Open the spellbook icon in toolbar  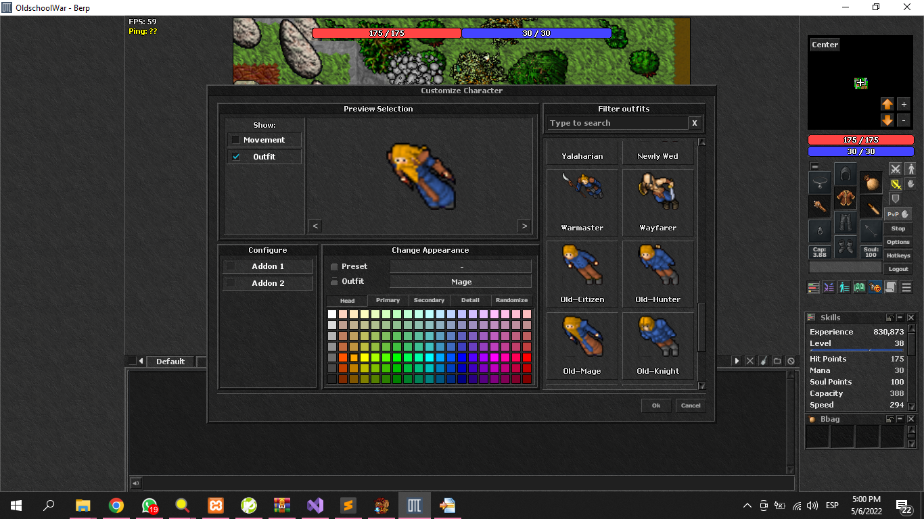pyautogui.click(x=860, y=287)
